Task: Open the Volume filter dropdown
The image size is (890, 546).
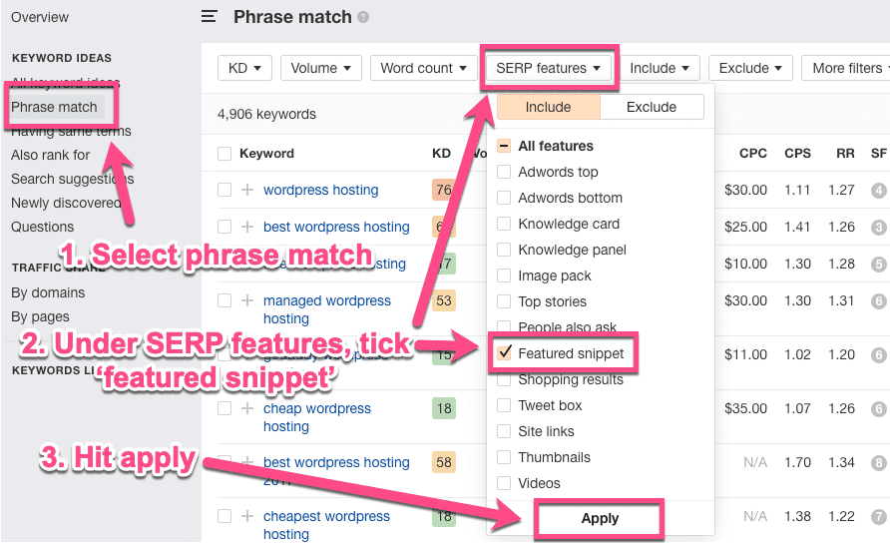Action: (320, 68)
